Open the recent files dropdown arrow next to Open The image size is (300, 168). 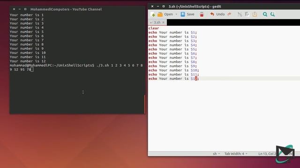click(x=176, y=14)
